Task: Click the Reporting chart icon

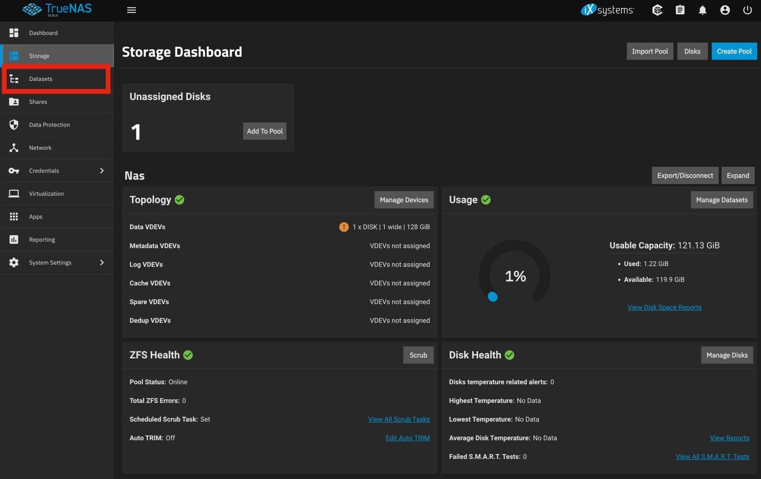Action: click(x=14, y=239)
